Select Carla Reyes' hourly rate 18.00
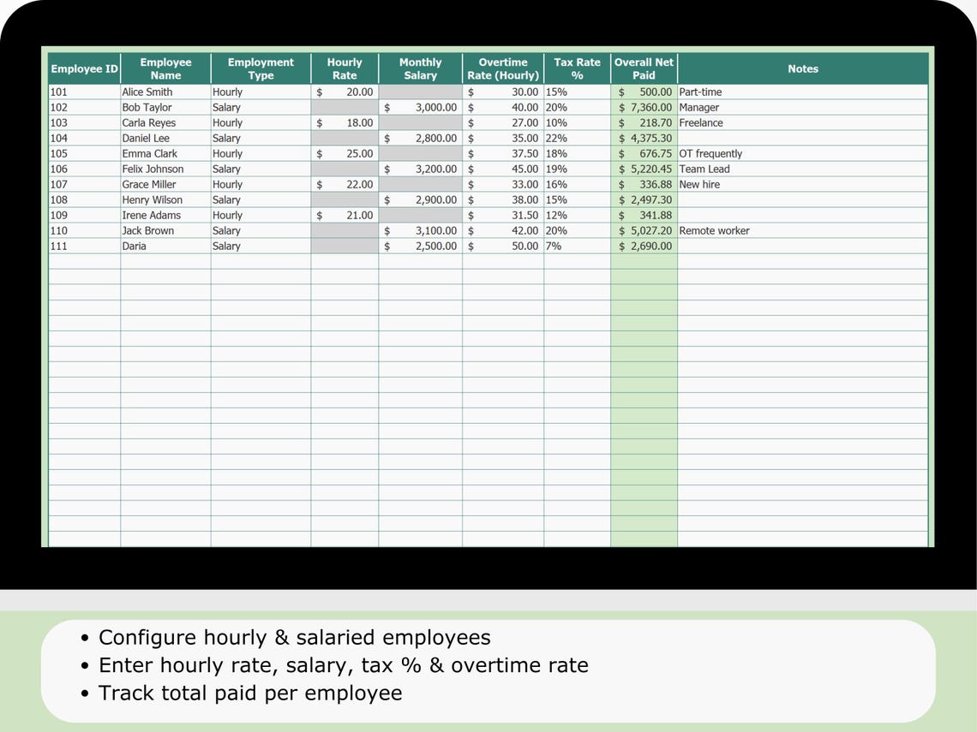The width and height of the screenshot is (977, 732). 345,122
